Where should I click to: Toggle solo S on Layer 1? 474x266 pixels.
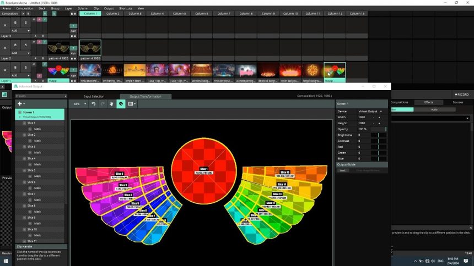[26, 67]
